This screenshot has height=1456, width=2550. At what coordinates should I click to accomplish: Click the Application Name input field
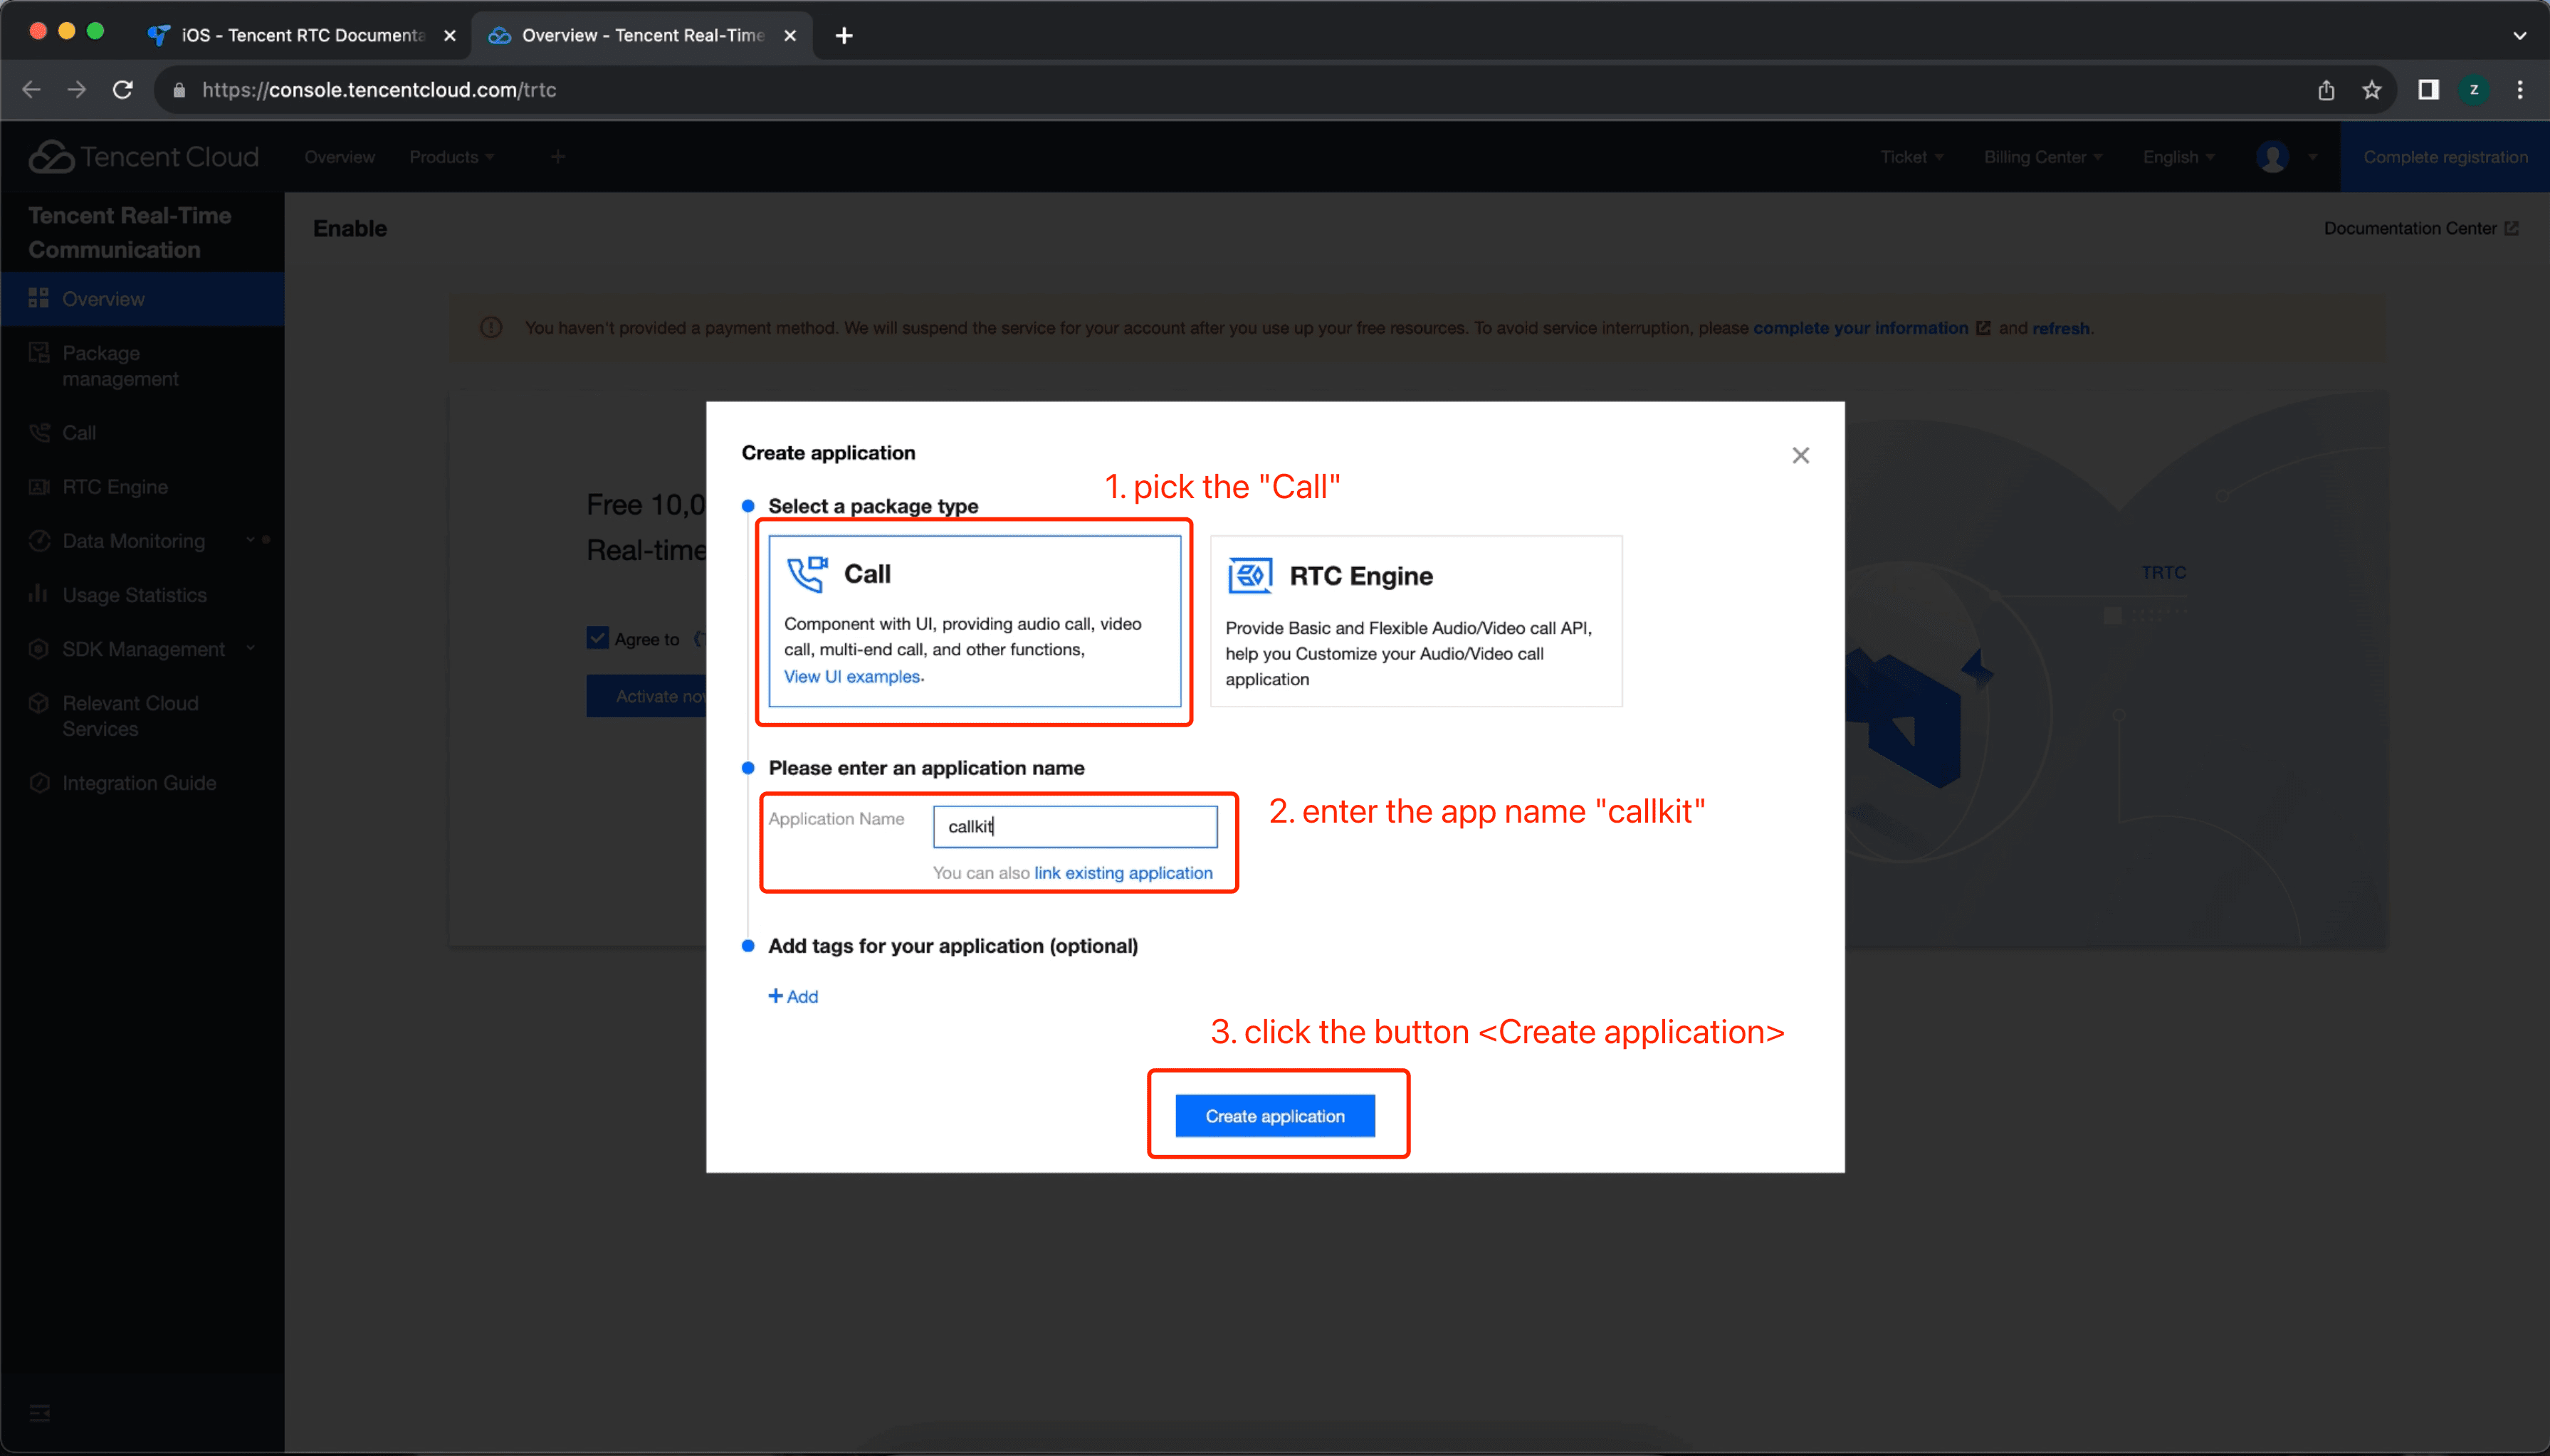pyautogui.click(x=1074, y=826)
